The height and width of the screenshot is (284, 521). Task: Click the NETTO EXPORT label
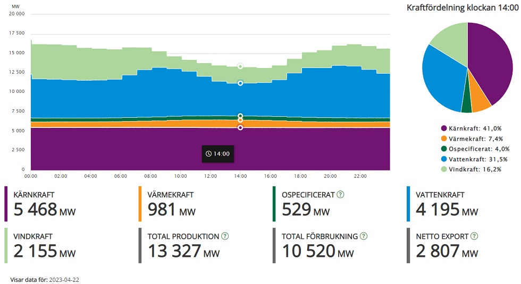pos(442,237)
